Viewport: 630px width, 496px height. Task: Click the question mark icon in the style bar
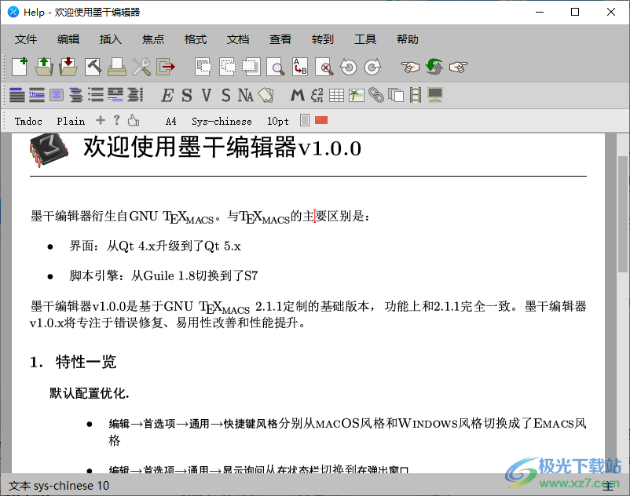pyautogui.click(x=116, y=120)
